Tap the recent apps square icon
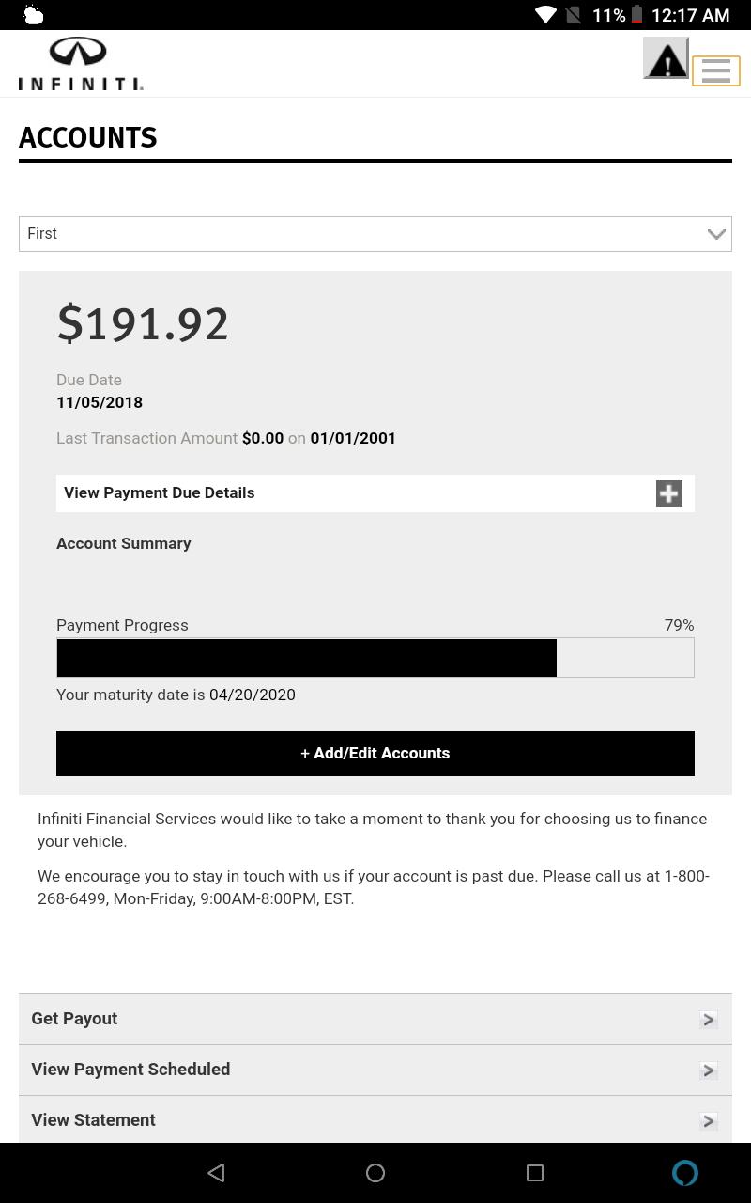 [535, 1172]
